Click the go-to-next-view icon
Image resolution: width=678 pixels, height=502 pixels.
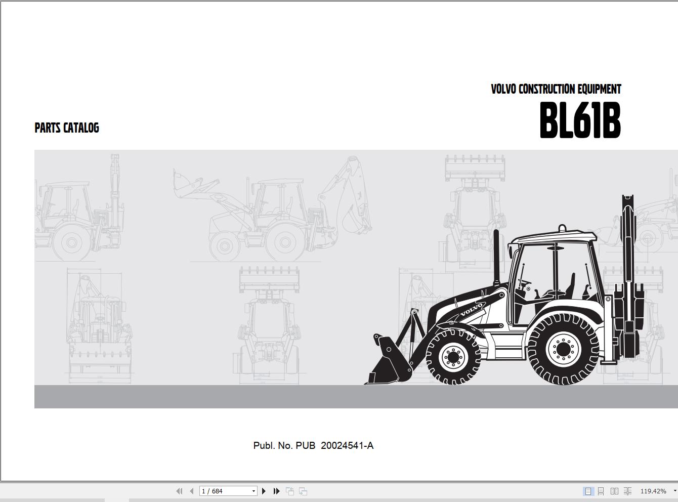(303, 491)
